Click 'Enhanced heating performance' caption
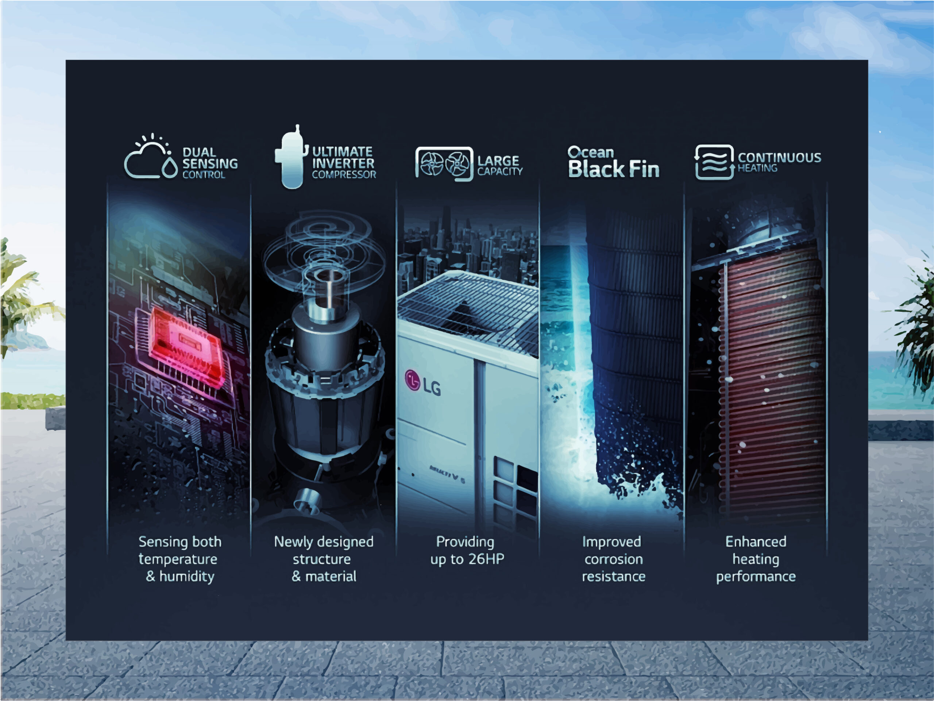934x701 pixels. coord(756,559)
